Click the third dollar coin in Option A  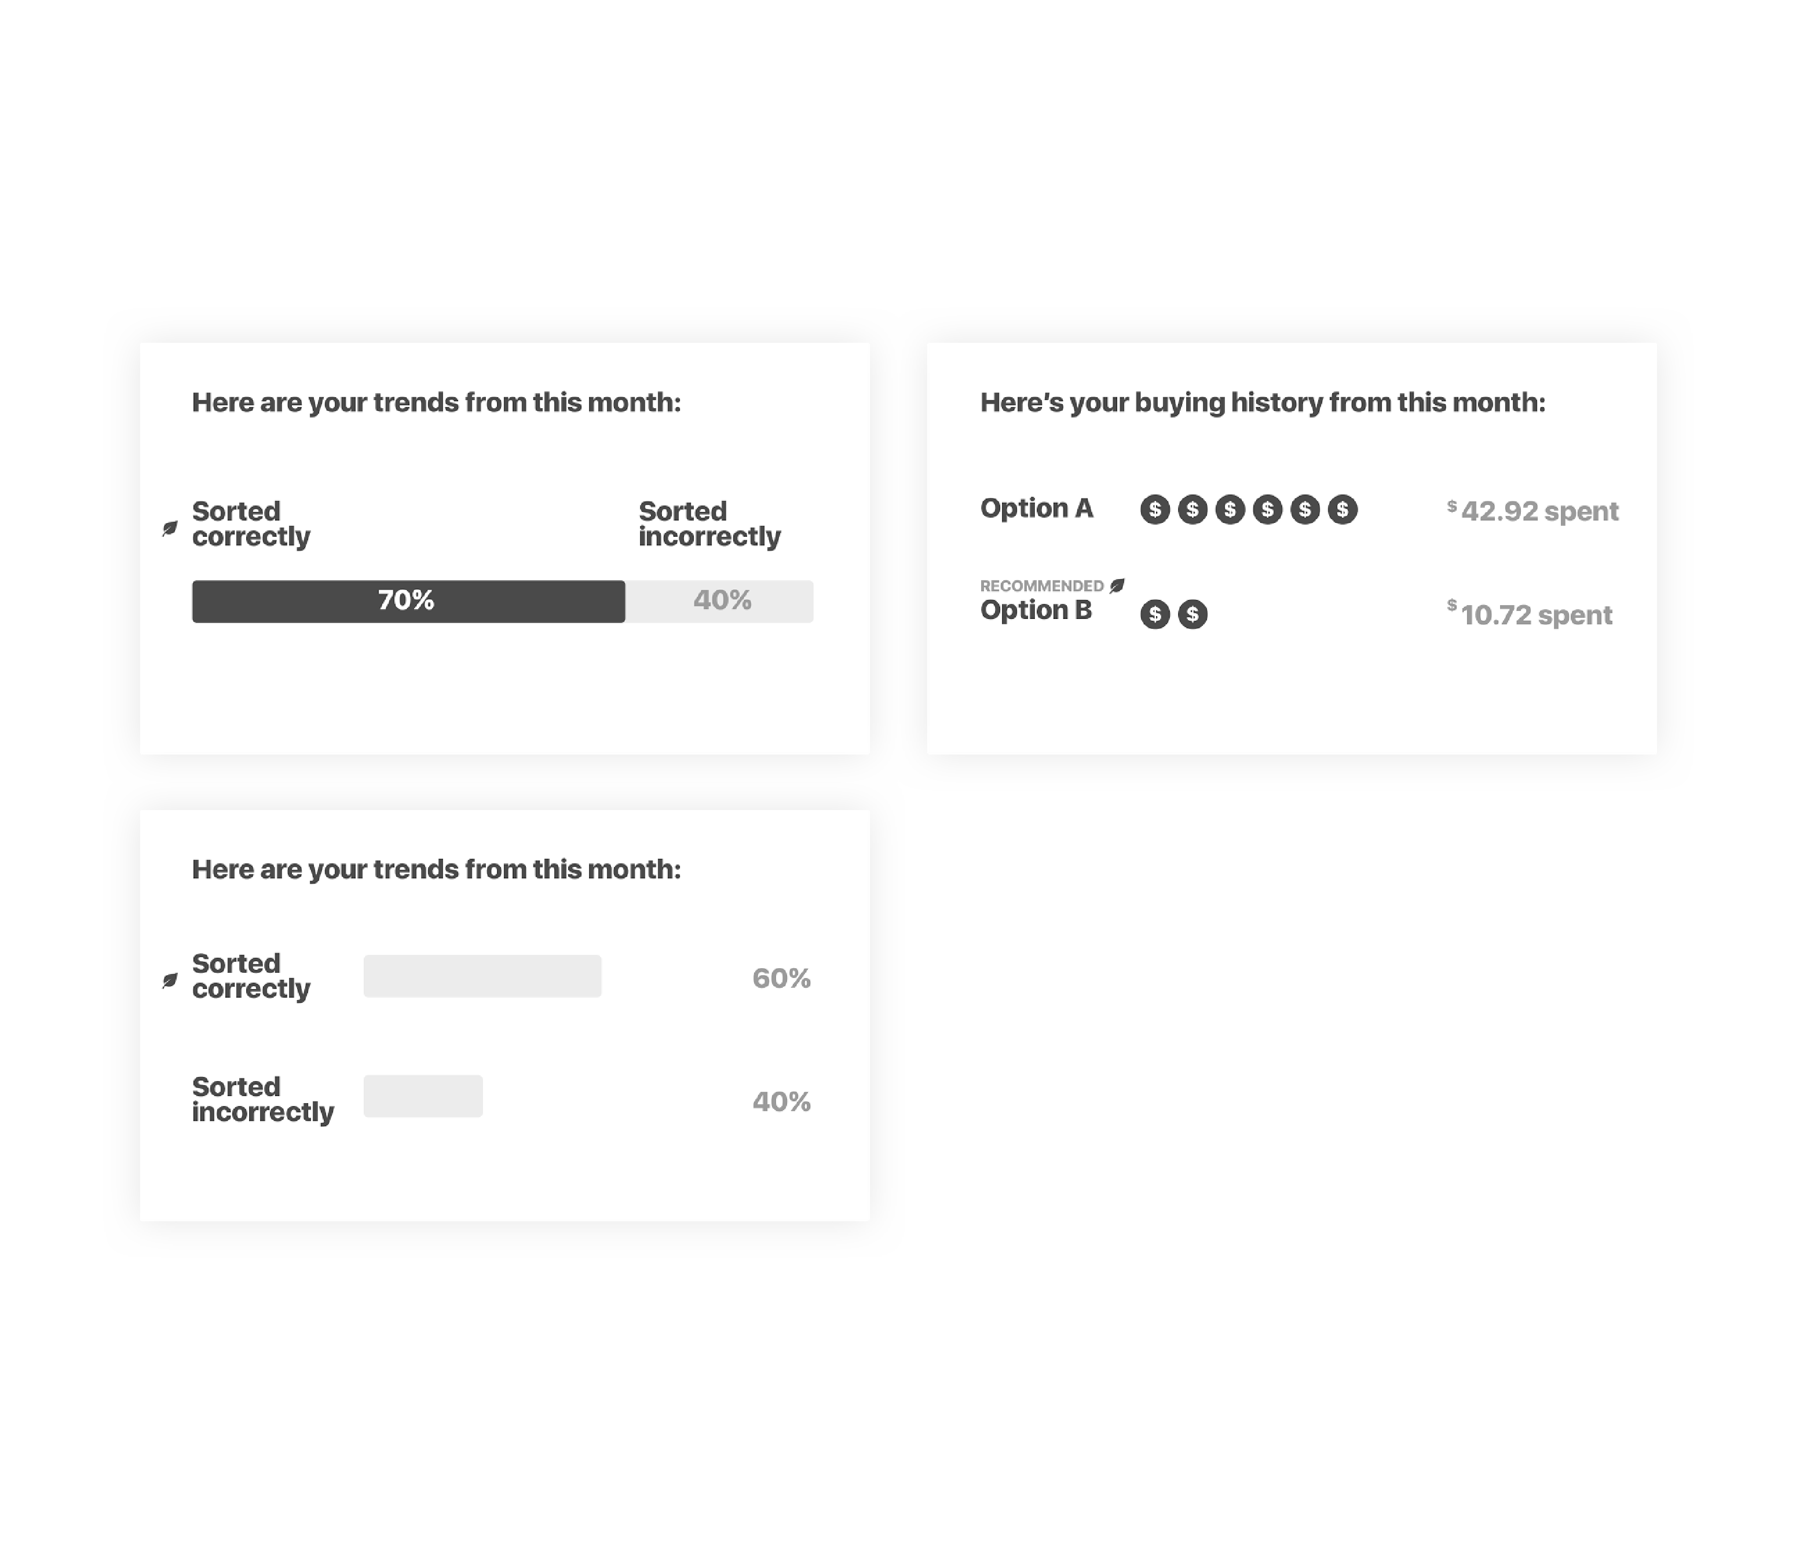[1230, 510]
